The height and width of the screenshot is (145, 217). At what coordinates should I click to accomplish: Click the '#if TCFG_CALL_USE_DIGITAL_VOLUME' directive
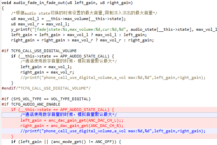tap(39, 51)
